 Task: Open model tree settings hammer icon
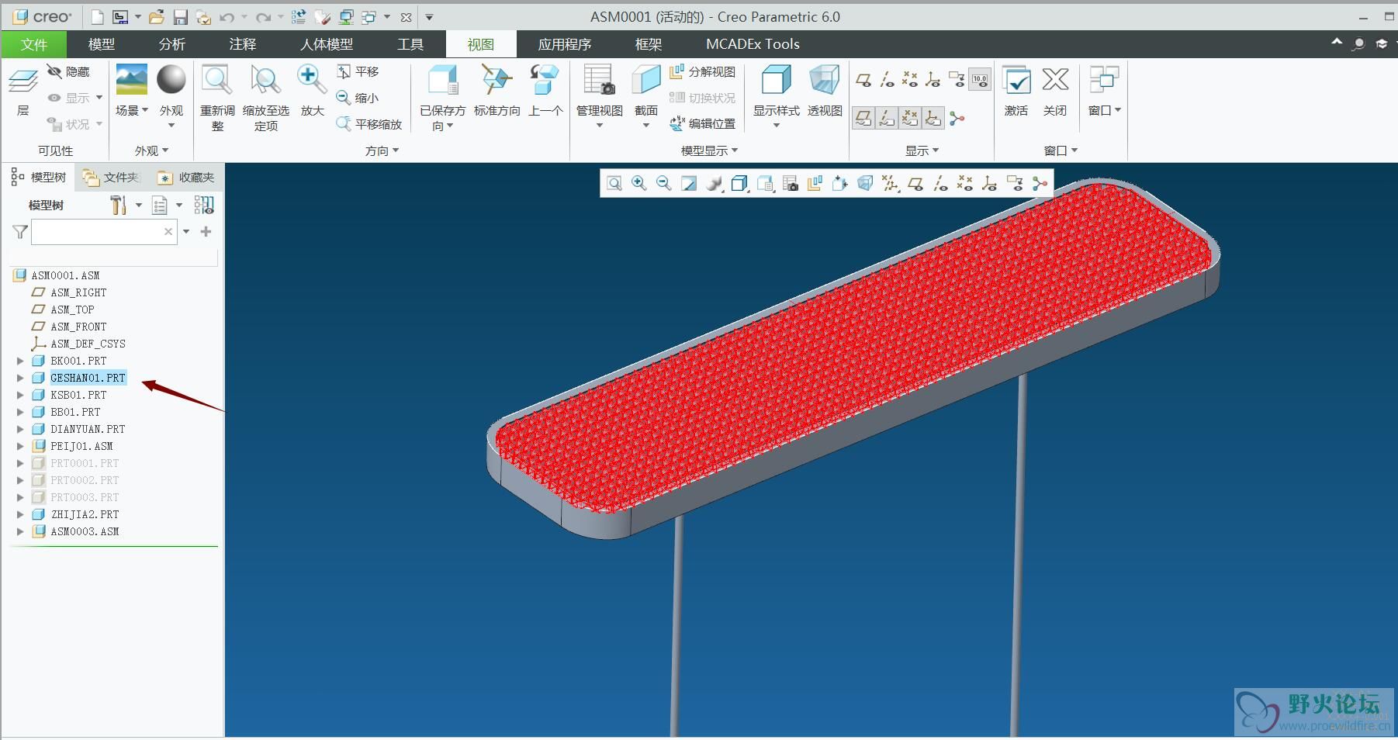[x=118, y=205]
